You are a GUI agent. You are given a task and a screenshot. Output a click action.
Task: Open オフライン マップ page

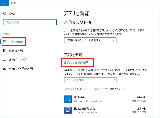17,60
